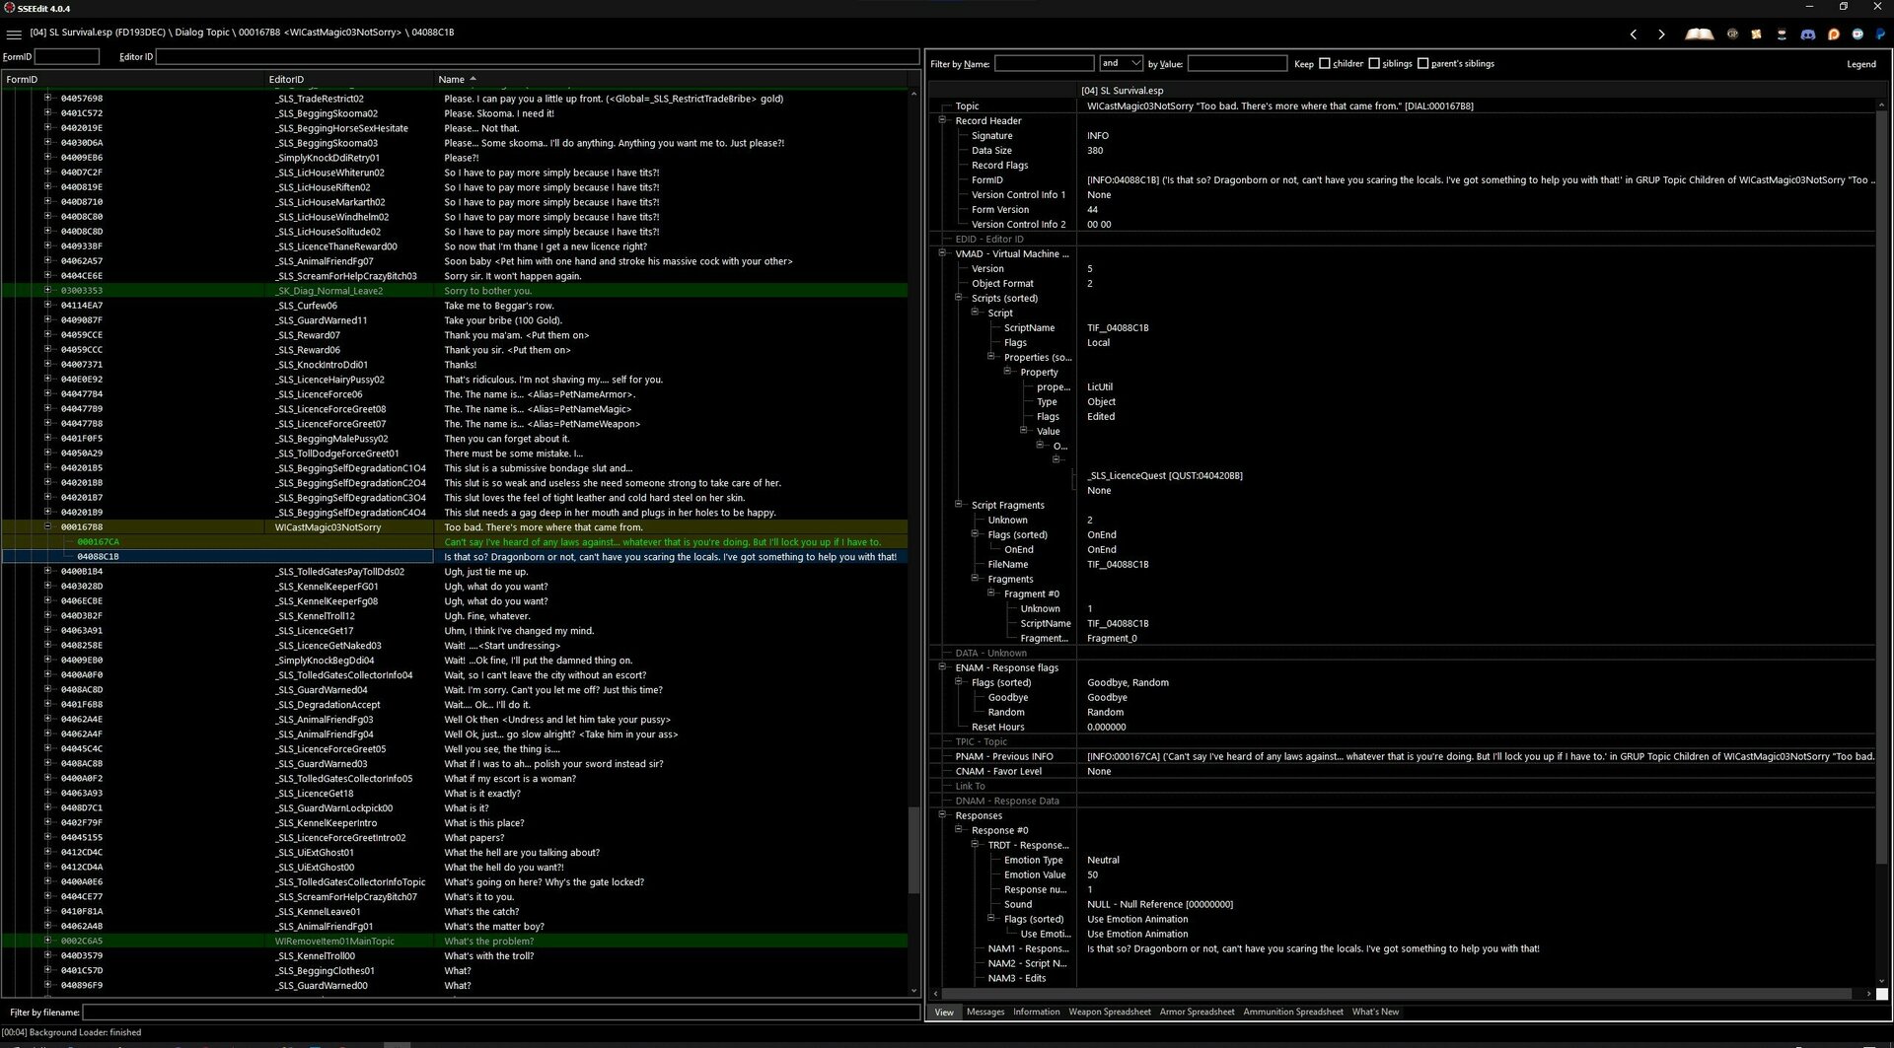The image size is (1894, 1048).
Task: Navigate back with the left arrow
Action: [1634, 35]
